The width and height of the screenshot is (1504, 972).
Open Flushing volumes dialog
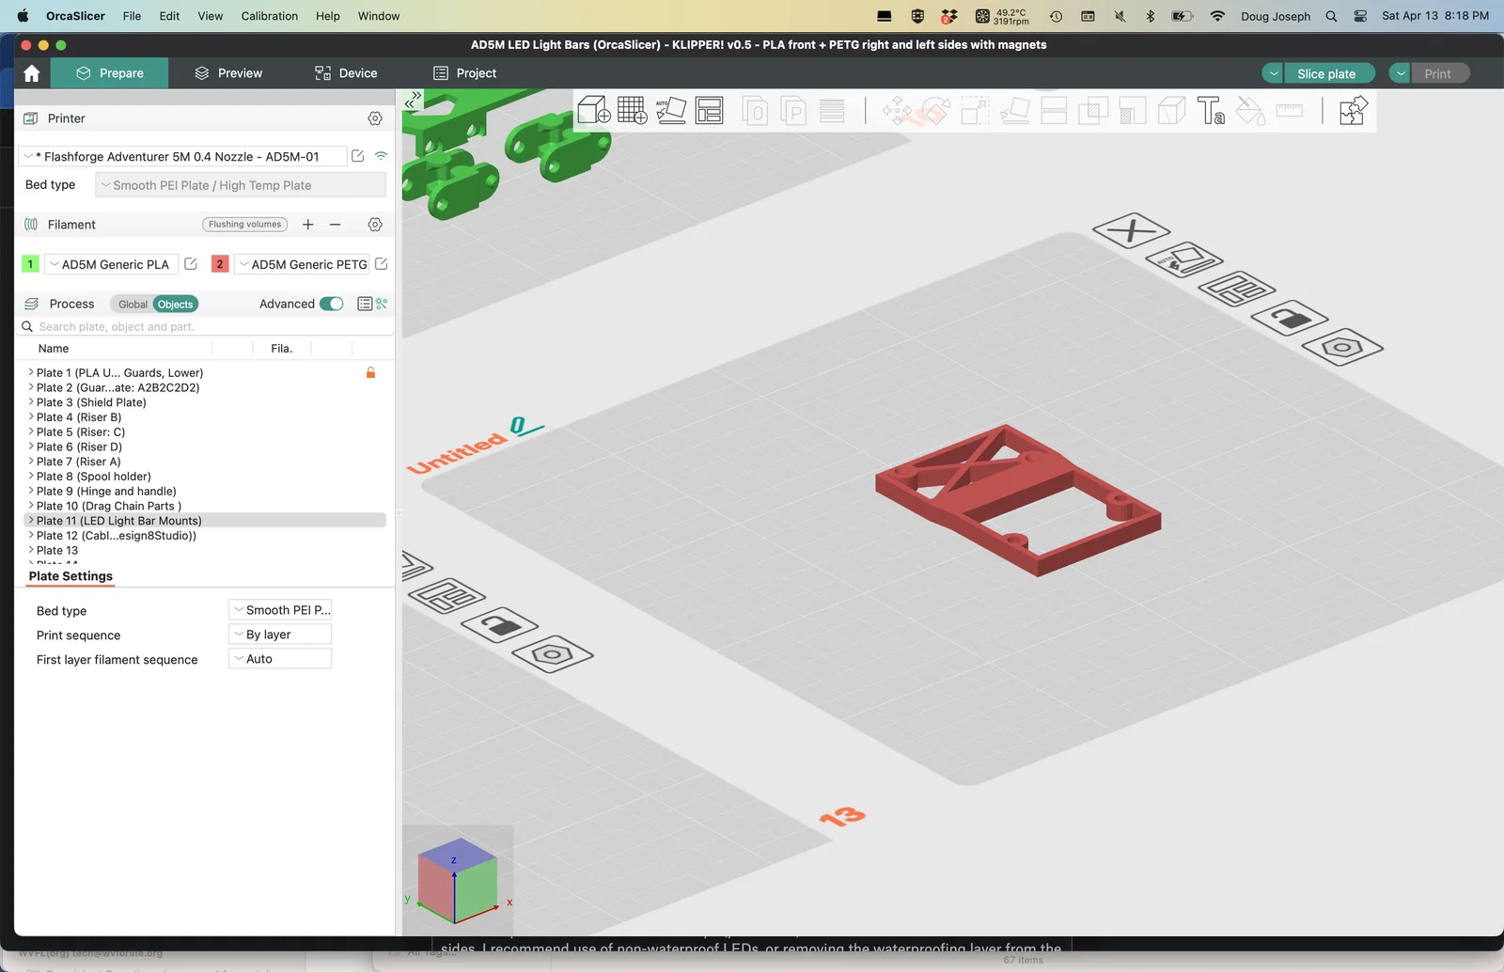point(245,225)
